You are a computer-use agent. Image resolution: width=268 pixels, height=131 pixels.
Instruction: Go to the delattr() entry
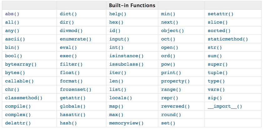coord(18,123)
